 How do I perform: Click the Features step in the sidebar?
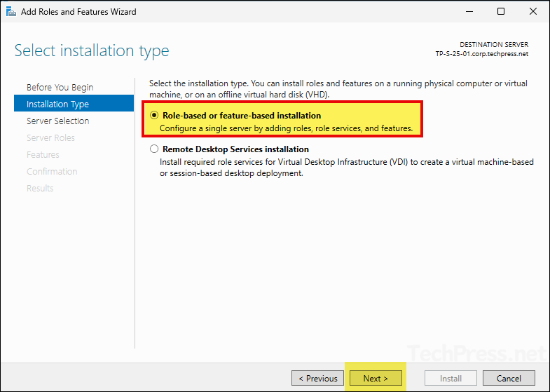(43, 154)
